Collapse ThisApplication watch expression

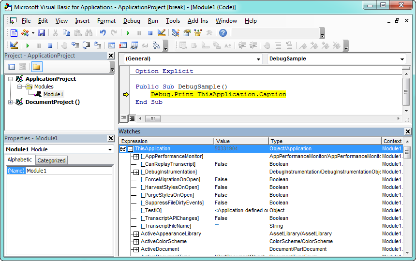[x=130, y=149]
